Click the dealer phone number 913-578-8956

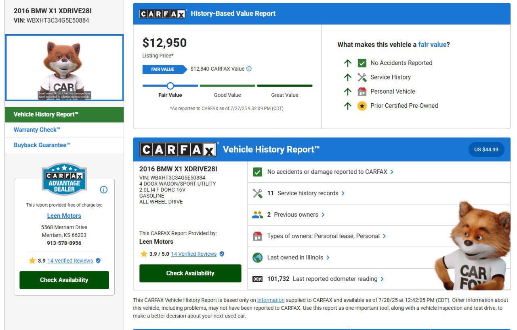pos(64,243)
